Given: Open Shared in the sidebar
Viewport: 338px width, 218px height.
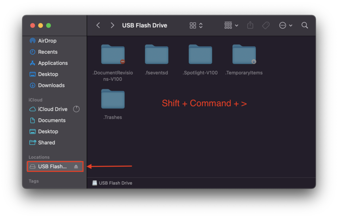Looking at the screenshot, I should [x=55, y=143].
